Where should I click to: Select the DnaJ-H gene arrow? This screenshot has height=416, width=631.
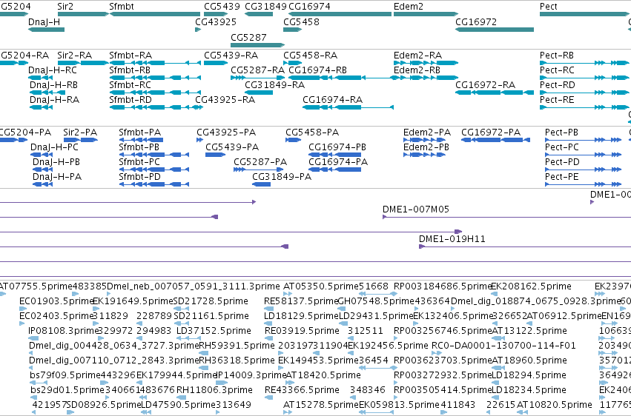click(46, 30)
